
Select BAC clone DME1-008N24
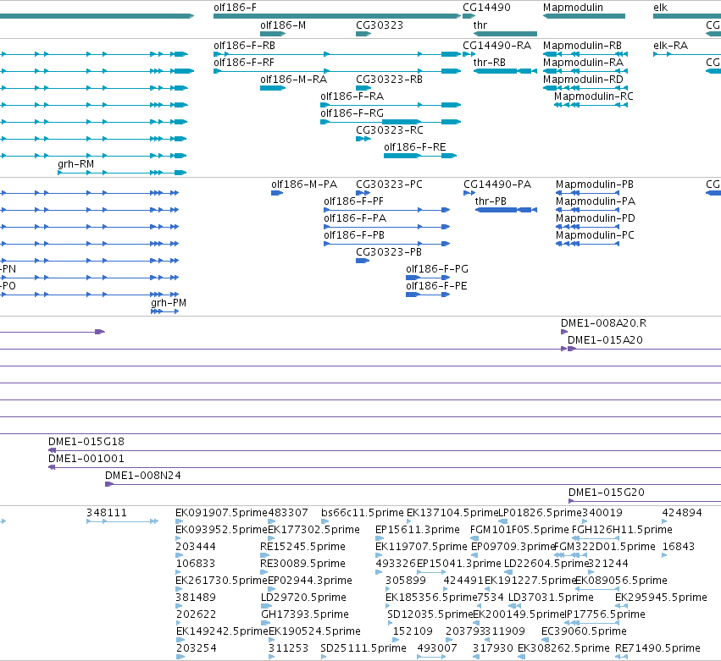(413, 484)
